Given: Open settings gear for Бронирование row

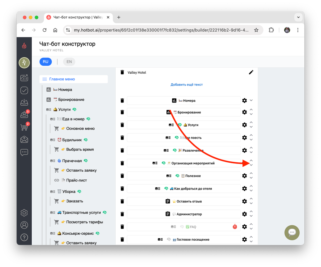Looking at the screenshot, I should [x=245, y=112].
